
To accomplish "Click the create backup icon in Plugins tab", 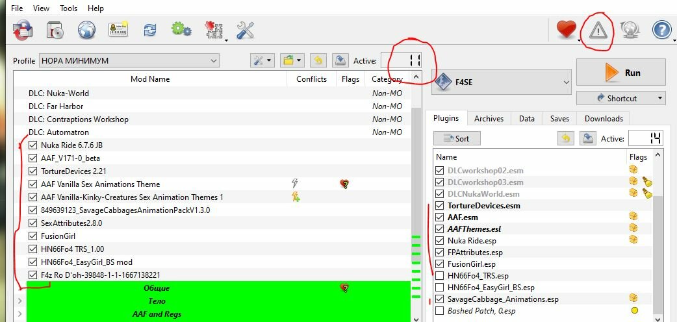I will coord(587,138).
